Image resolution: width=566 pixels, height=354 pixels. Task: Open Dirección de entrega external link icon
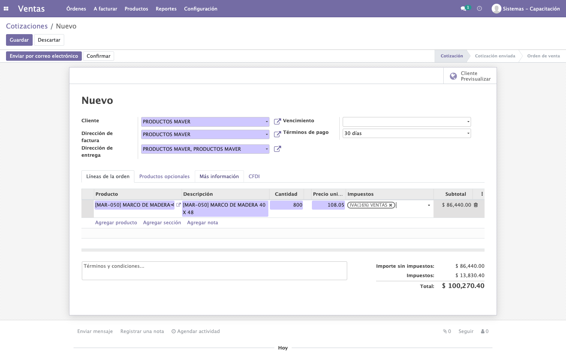(x=277, y=149)
